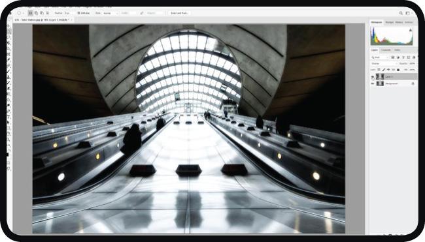This screenshot has width=425, height=242.
Task: Open the Style dropdown set to Normal
Action: coord(110,13)
